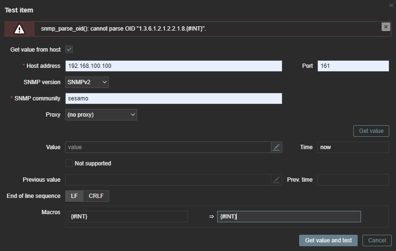Image resolution: width=396 pixels, height=251 pixels.
Task: Click the Time field showing now
Action: point(353,147)
